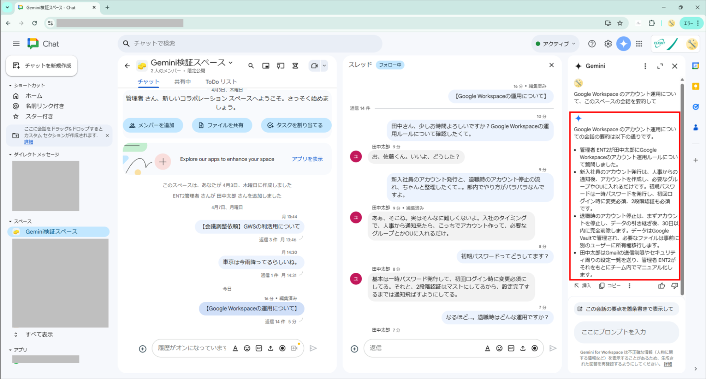This screenshot has height=379, width=706.
Task: Open the Google apps grid
Action: coord(639,44)
